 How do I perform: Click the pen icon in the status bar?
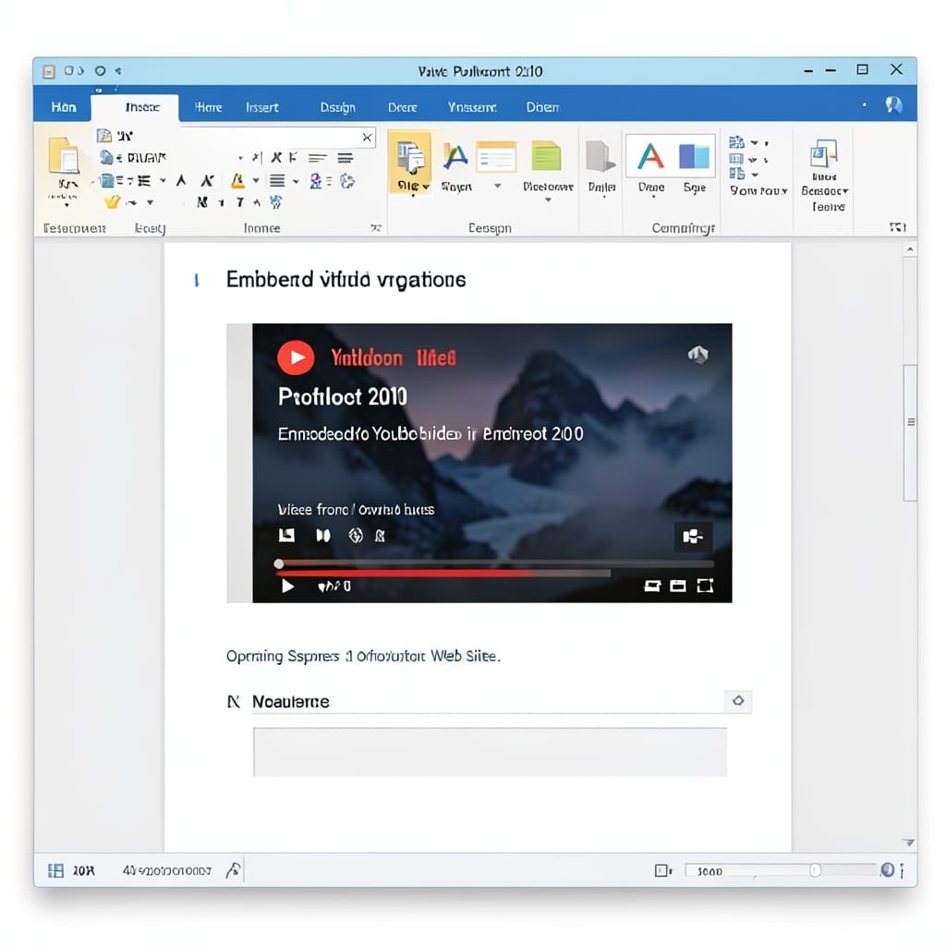click(233, 869)
